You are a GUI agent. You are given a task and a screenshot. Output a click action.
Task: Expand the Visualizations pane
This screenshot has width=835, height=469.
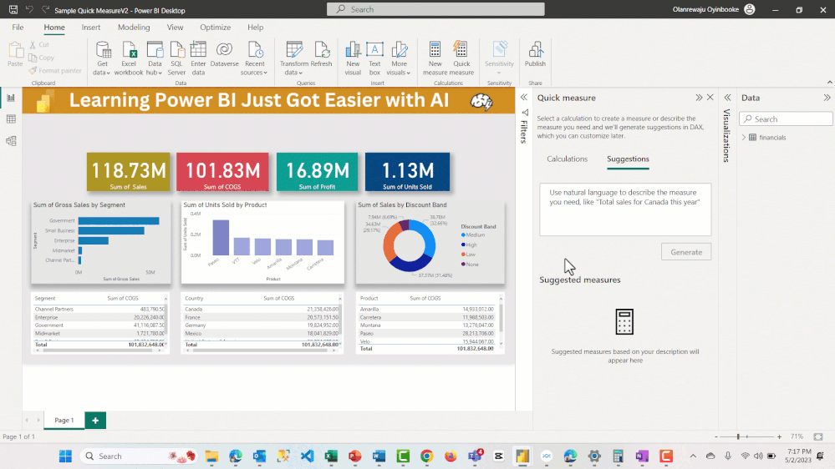click(x=727, y=98)
